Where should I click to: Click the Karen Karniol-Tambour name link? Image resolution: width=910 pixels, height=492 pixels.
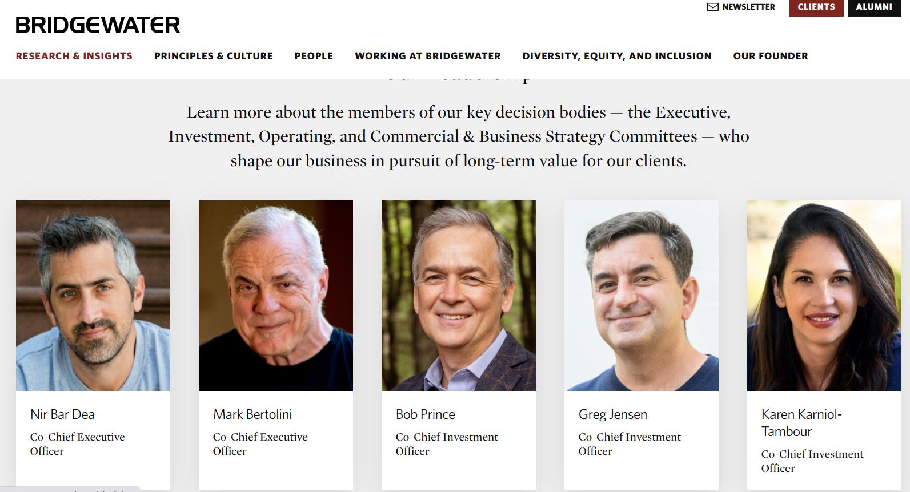pos(801,422)
